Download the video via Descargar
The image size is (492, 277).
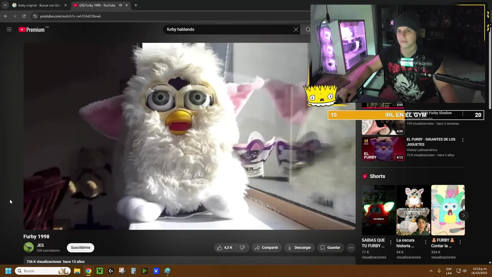pos(299,248)
